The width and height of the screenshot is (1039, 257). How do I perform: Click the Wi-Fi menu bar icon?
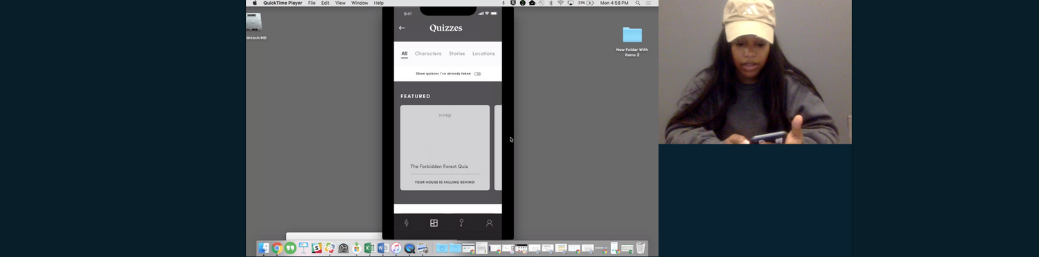pyautogui.click(x=560, y=3)
